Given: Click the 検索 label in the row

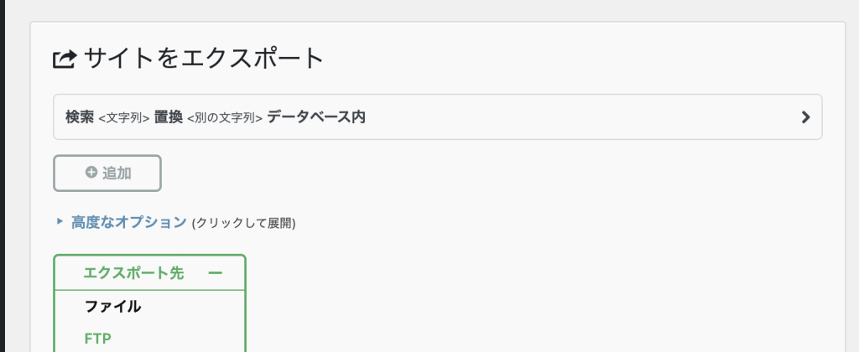Looking at the screenshot, I should (x=80, y=117).
